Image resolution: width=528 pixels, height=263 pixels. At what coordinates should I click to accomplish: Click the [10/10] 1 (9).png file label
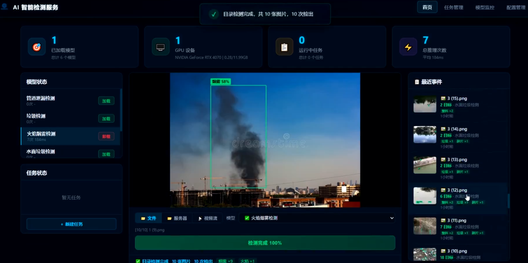point(150,230)
